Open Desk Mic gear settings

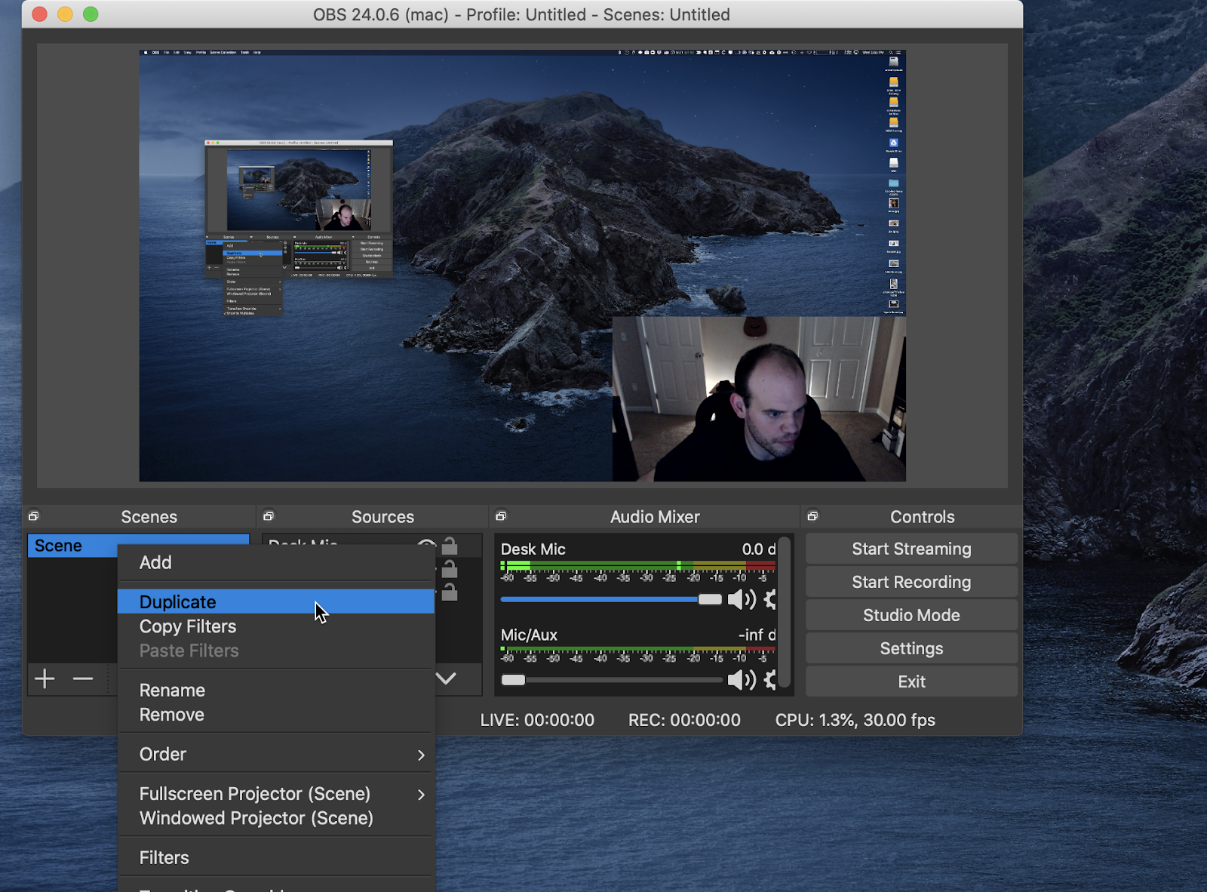[x=769, y=600]
